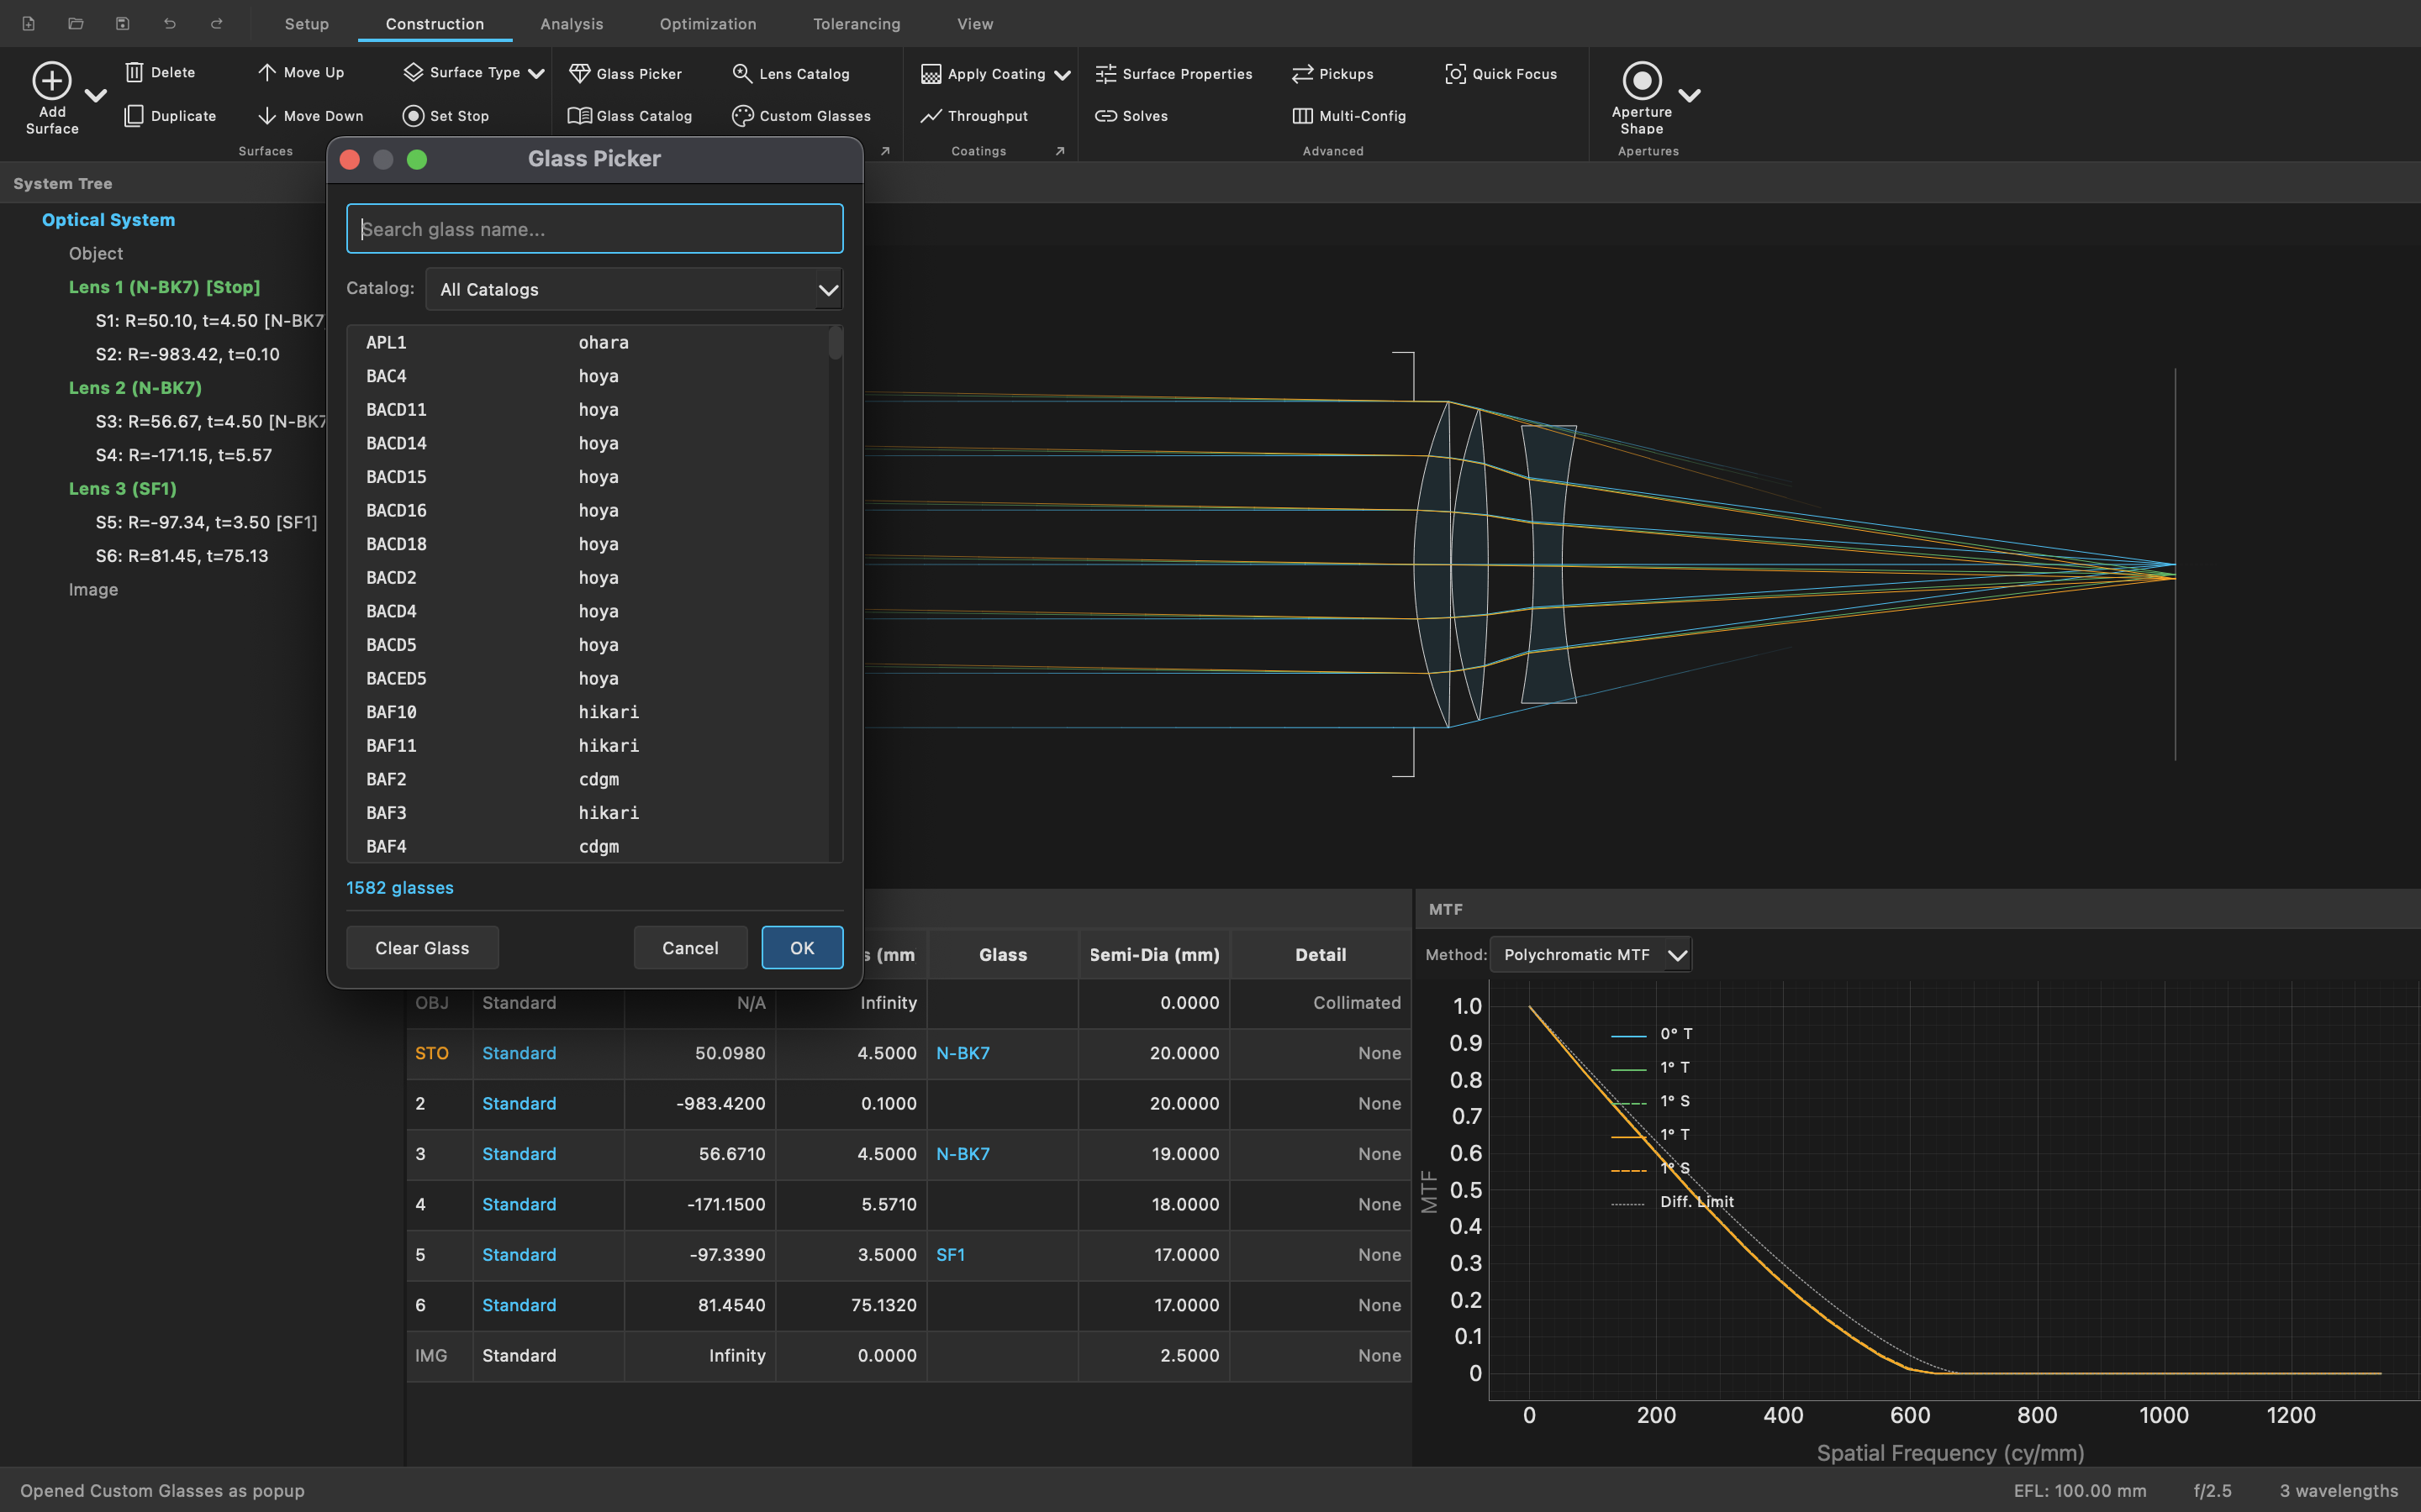Run Quick Focus
This screenshot has width=2421, height=1512.
coord(1456,73)
